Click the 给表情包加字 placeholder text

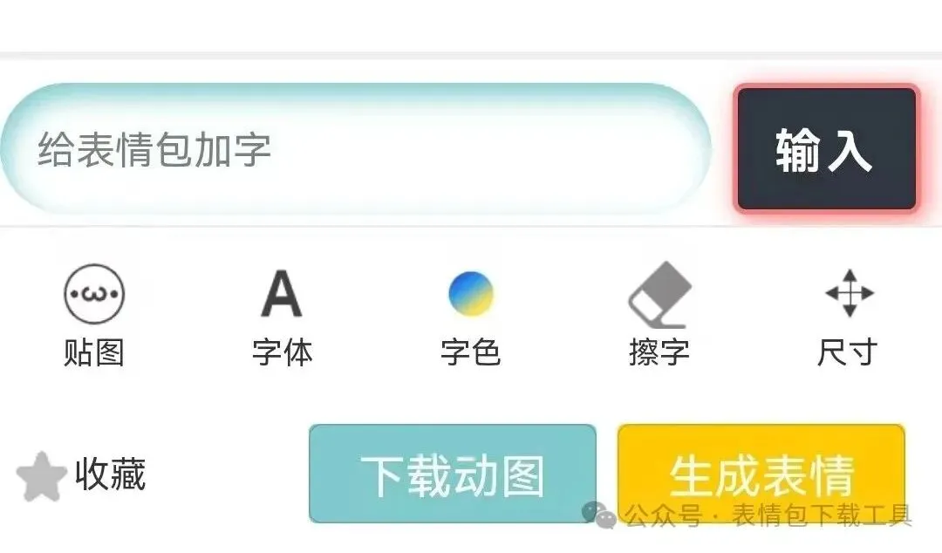(x=154, y=150)
